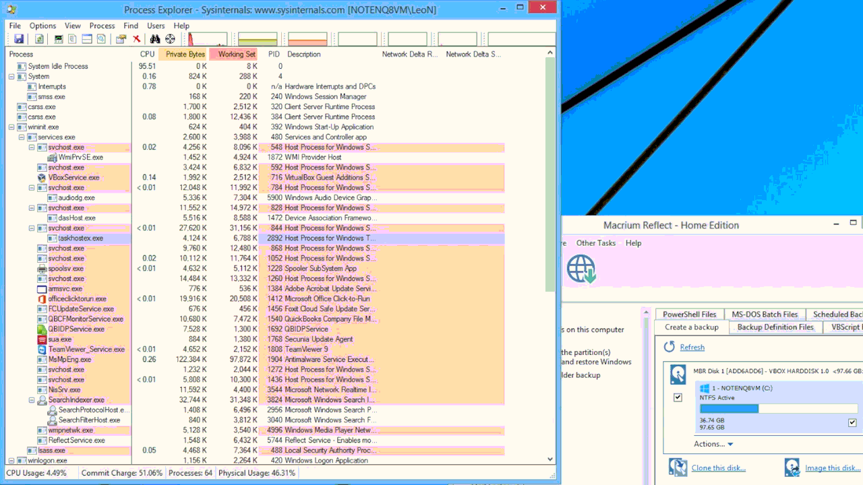
Task: Click the C: partition blue usage bar
Action: [729, 408]
